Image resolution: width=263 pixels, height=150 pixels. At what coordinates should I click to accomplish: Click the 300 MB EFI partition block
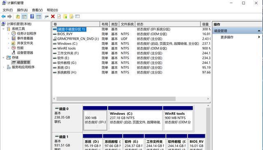pyautogui.click(x=95, y=118)
